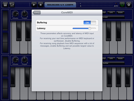Adjust the Latency slider

pyautogui.click(x=84, y=29)
